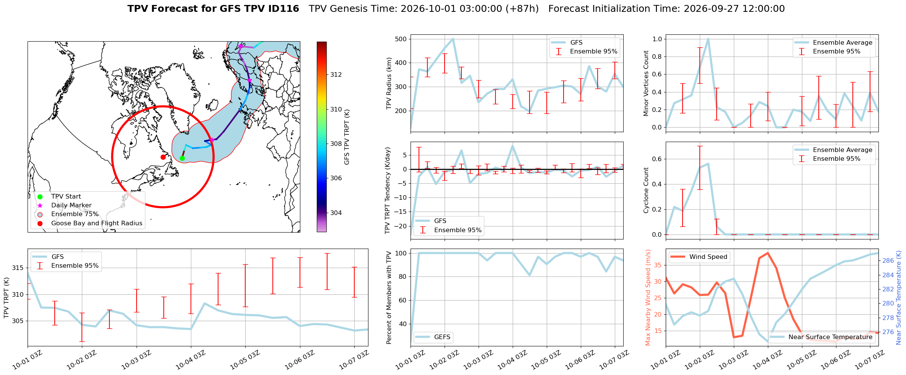Click the 'TPV TRPT (K)' axis label
The width and height of the screenshot is (906, 375).
coord(6,298)
